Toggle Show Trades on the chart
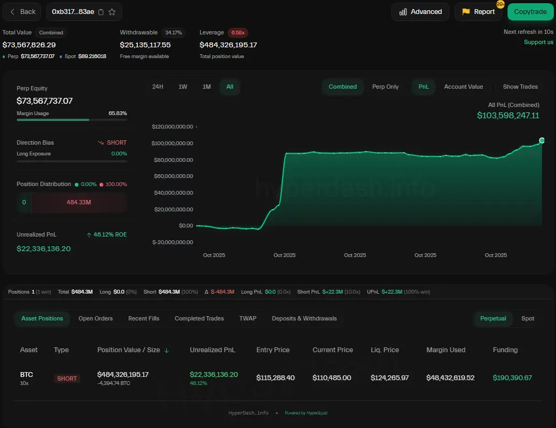 pos(520,87)
